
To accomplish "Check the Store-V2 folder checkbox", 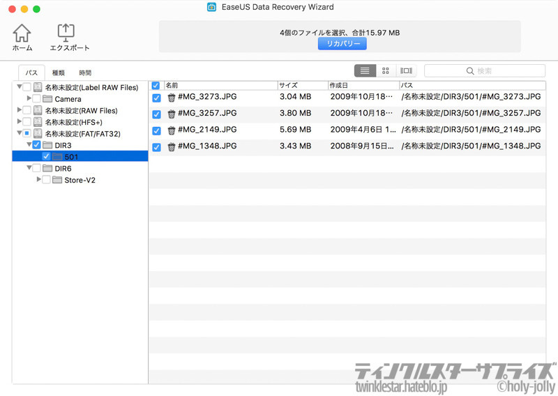I will pos(46,179).
